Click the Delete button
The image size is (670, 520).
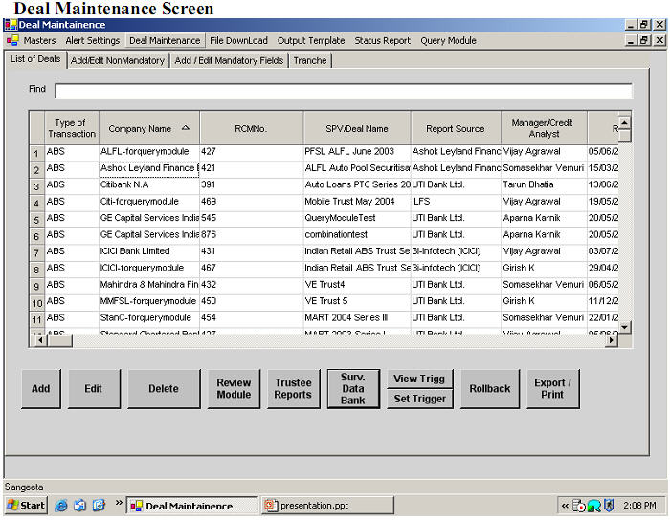point(164,389)
